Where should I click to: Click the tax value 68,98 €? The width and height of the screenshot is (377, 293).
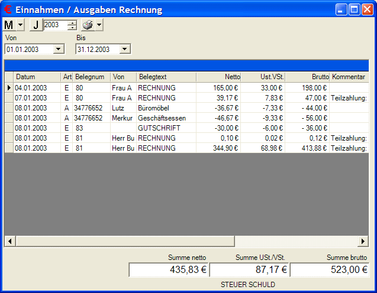click(x=263, y=148)
